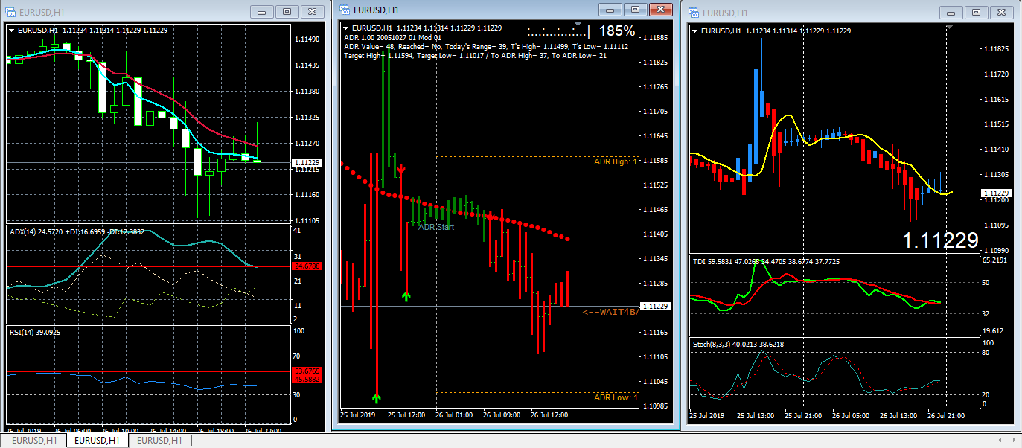Maximize the middle chart window
Image resolution: width=1022 pixels, height=448 pixels.
(x=635, y=10)
